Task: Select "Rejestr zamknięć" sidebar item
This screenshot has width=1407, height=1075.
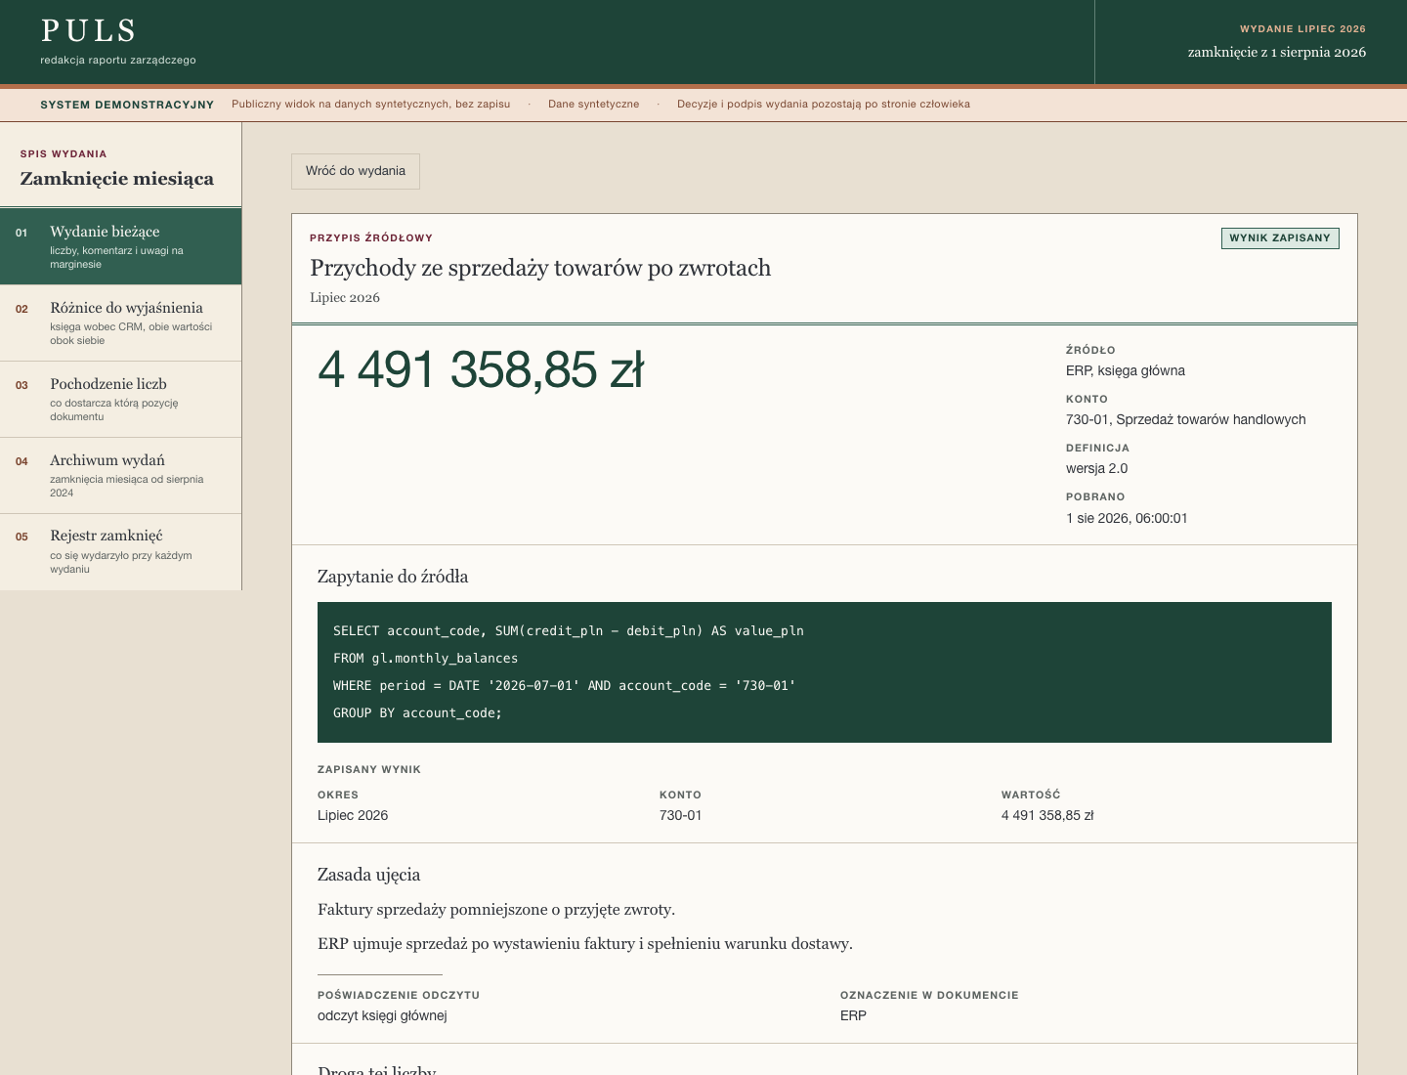Action: coord(120,551)
